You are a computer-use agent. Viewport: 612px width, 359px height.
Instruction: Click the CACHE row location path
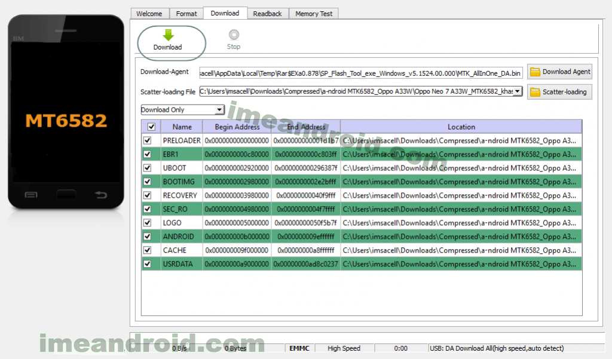point(461,250)
